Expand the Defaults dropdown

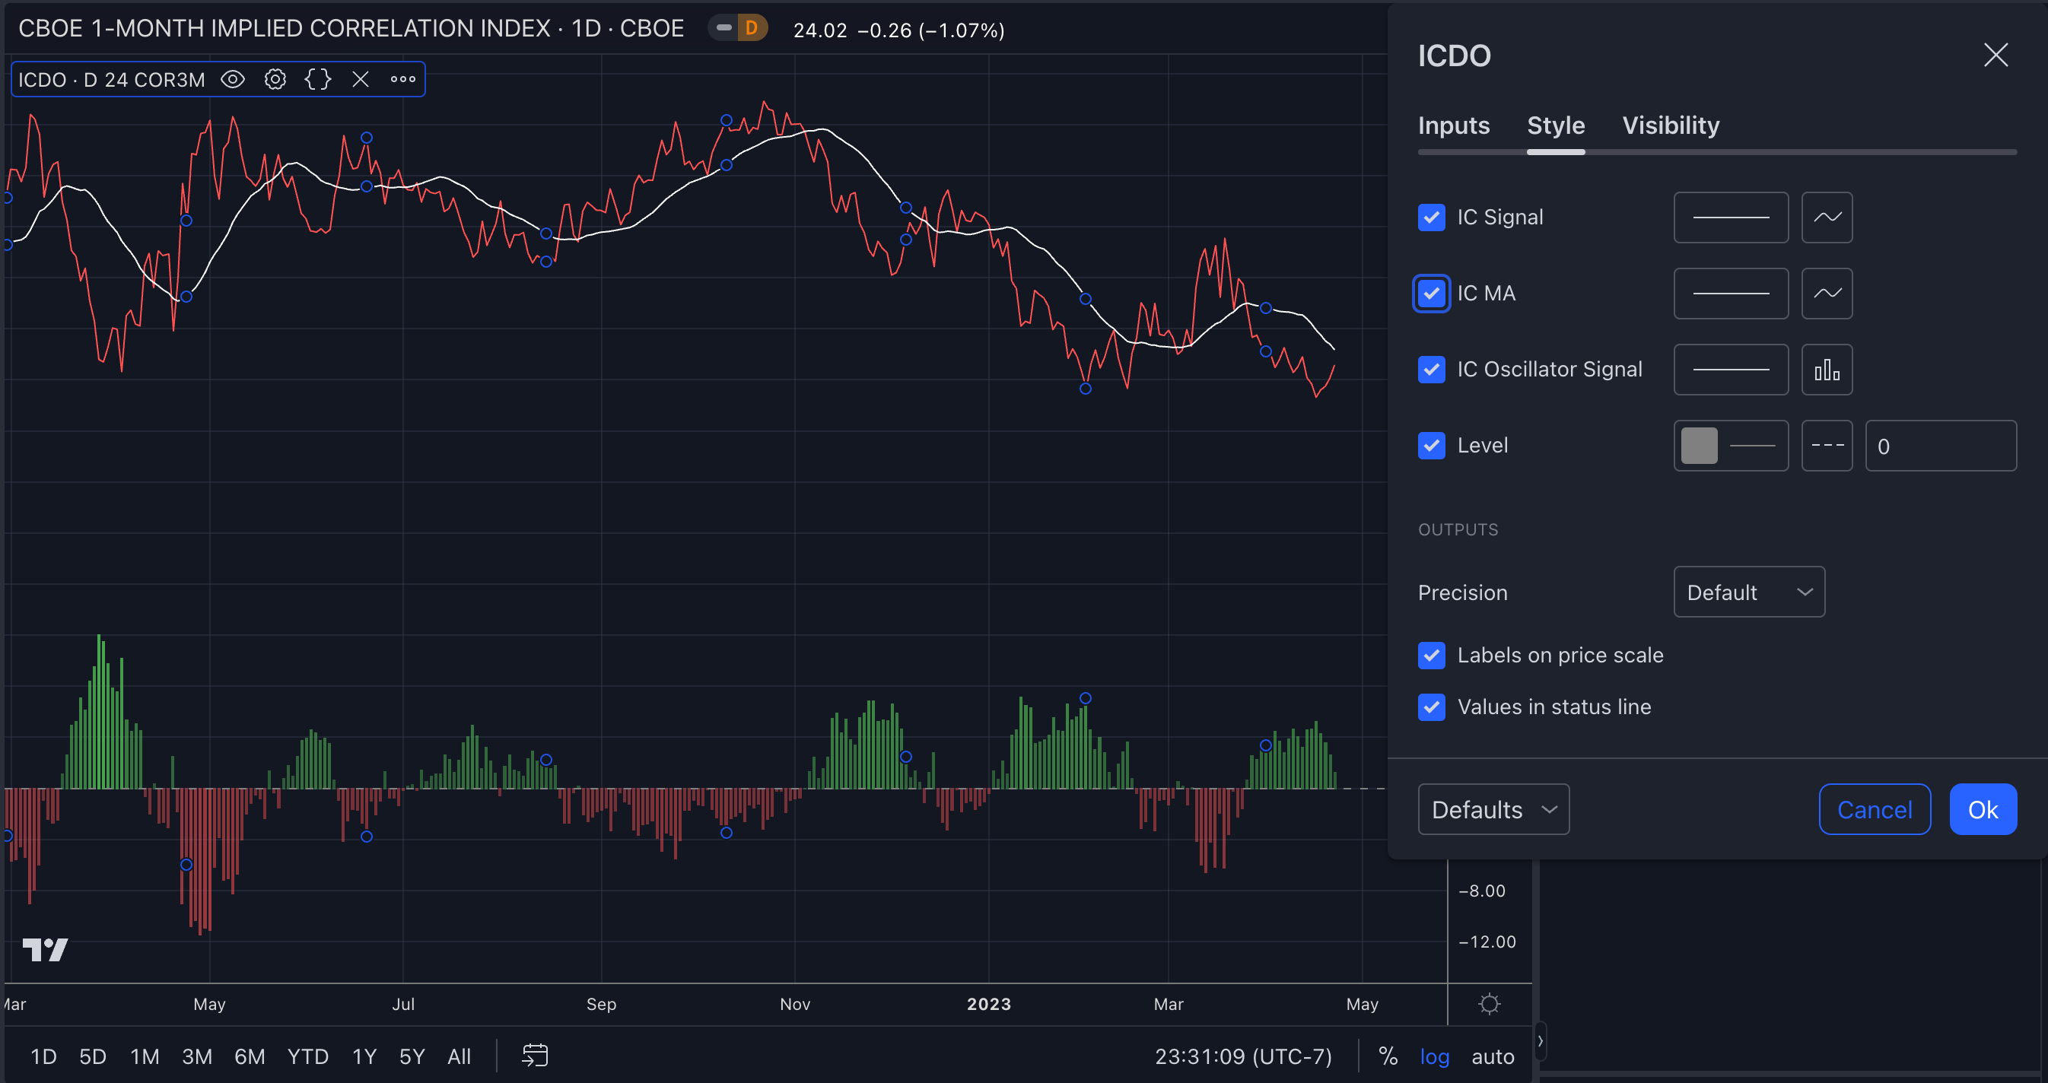pos(1493,809)
